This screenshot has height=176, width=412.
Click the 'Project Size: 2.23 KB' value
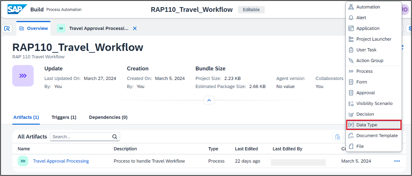tap(218, 78)
